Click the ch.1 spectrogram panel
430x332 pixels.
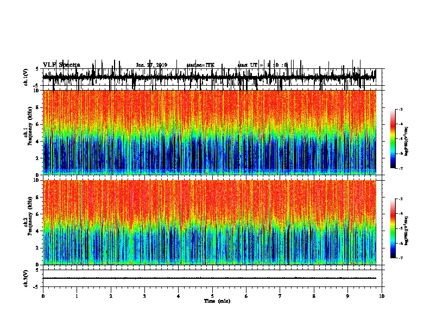[210, 132]
